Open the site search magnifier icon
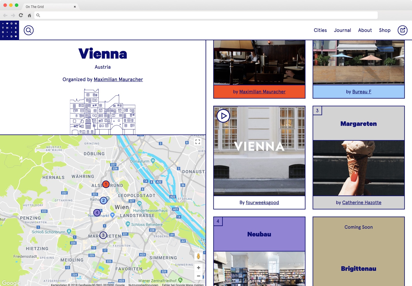This screenshot has width=412, height=286. tap(29, 30)
